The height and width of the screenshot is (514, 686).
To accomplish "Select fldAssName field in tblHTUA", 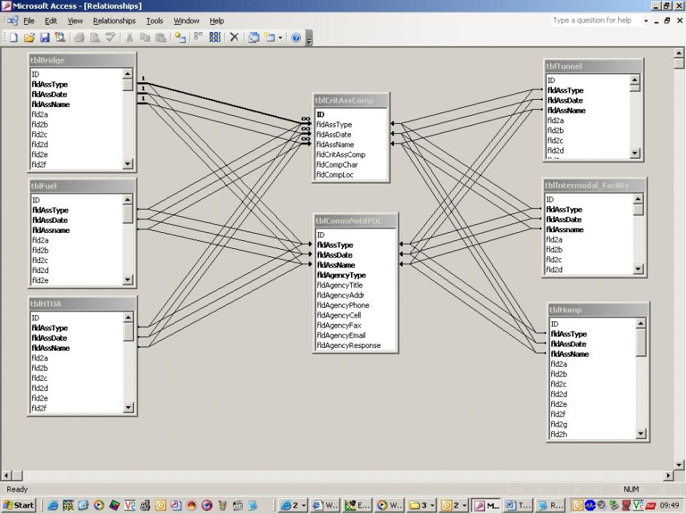I will point(51,348).
